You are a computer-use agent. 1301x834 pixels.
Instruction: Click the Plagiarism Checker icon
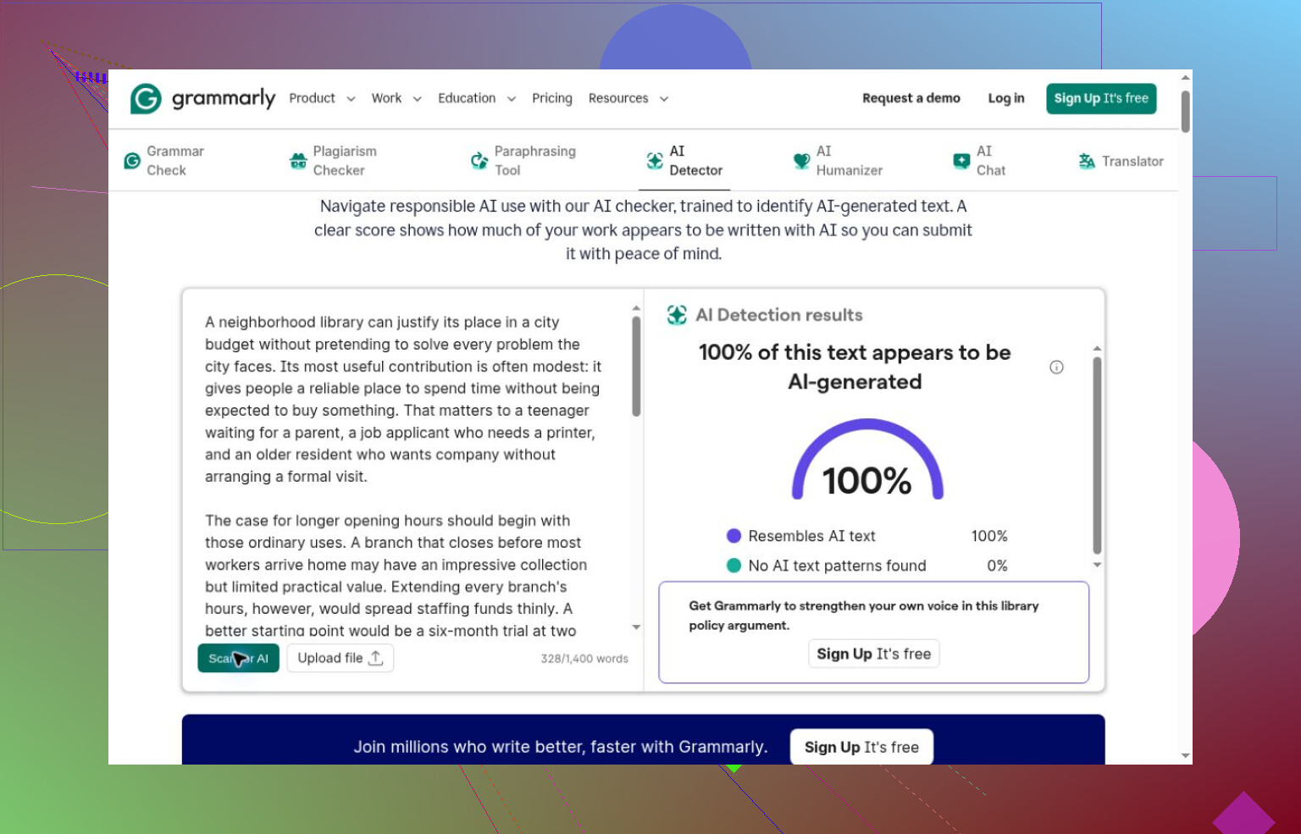click(x=298, y=161)
